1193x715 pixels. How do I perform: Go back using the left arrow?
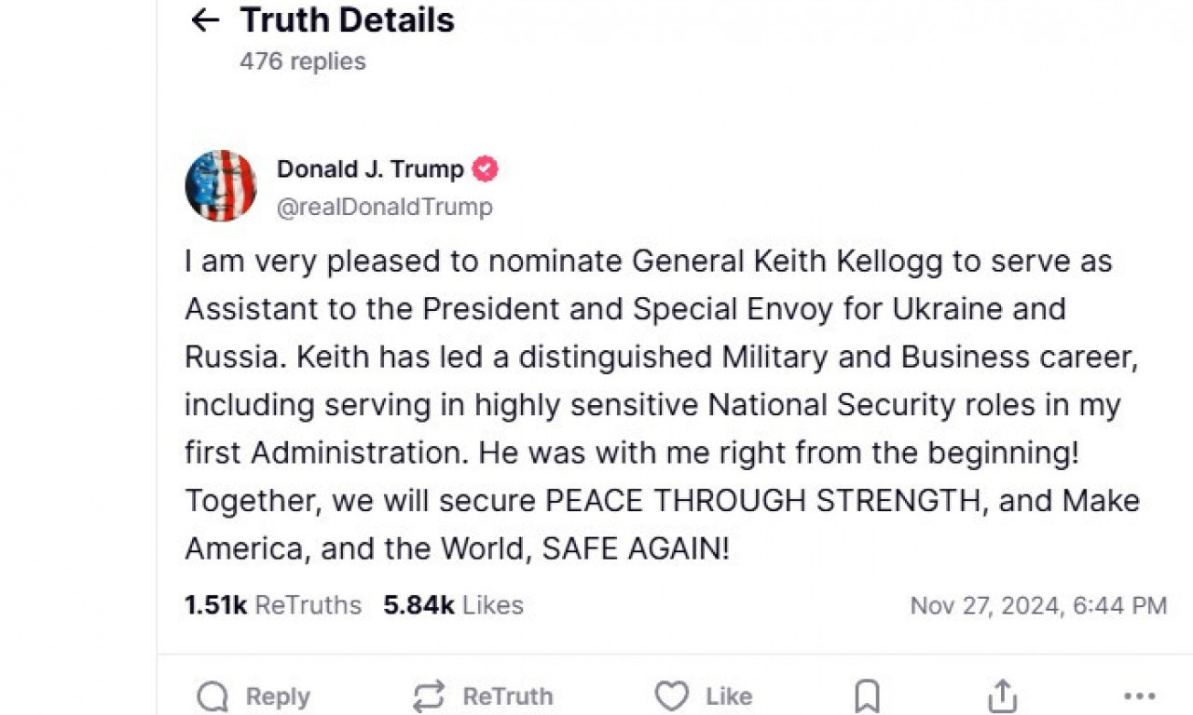tap(204, 20)
